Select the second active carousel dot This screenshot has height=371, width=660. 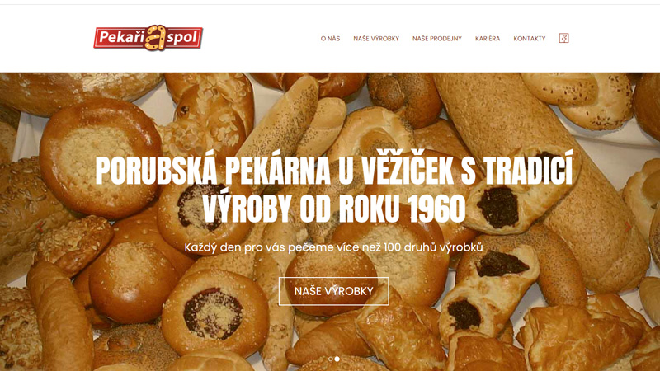tap(337, 359)
